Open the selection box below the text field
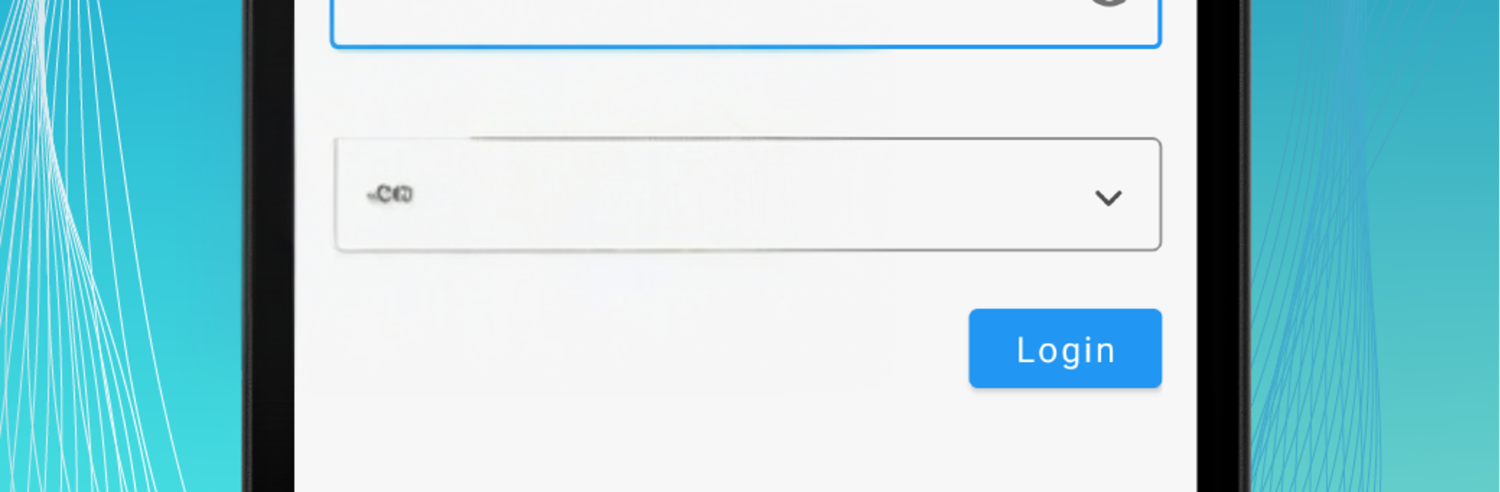The width and height of the screenshot is (1500, 492). 748,194
